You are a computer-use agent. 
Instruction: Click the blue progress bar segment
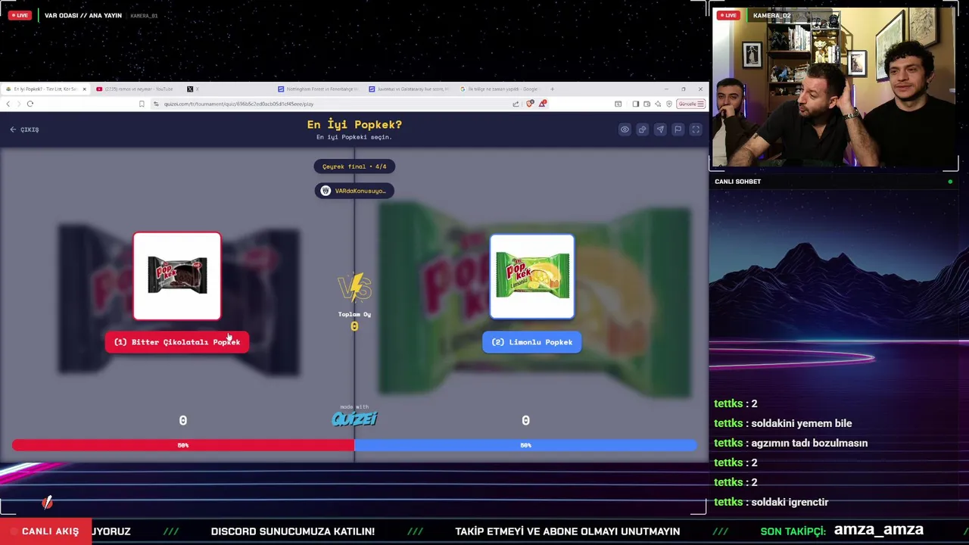pyautogui.click(x=525, y=445)
